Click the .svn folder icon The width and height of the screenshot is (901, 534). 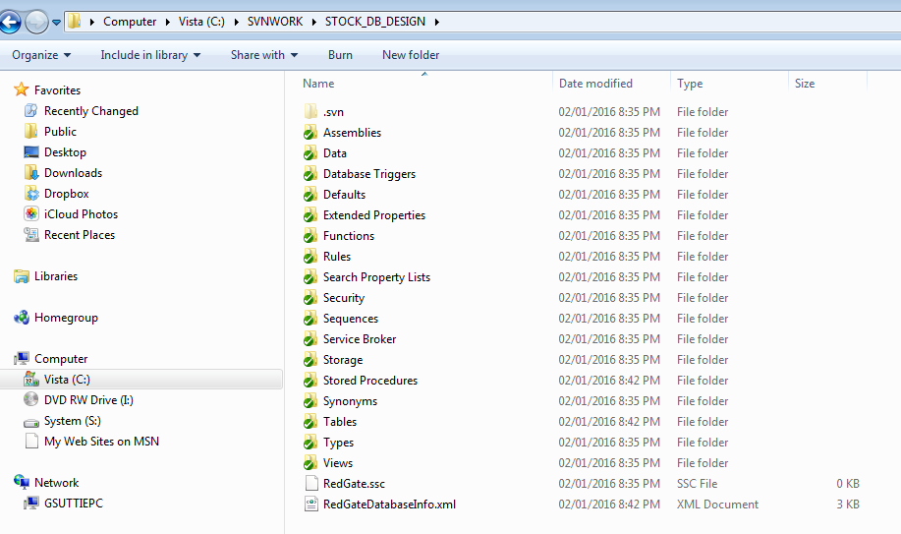coord(310,112)
